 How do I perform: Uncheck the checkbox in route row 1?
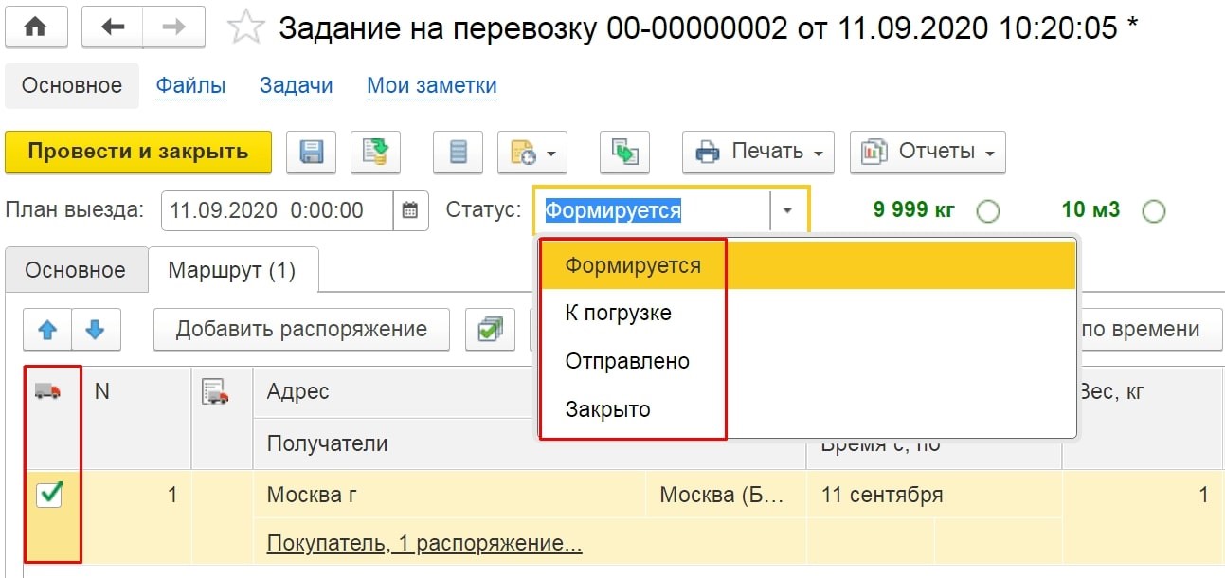tap(48, 494)
